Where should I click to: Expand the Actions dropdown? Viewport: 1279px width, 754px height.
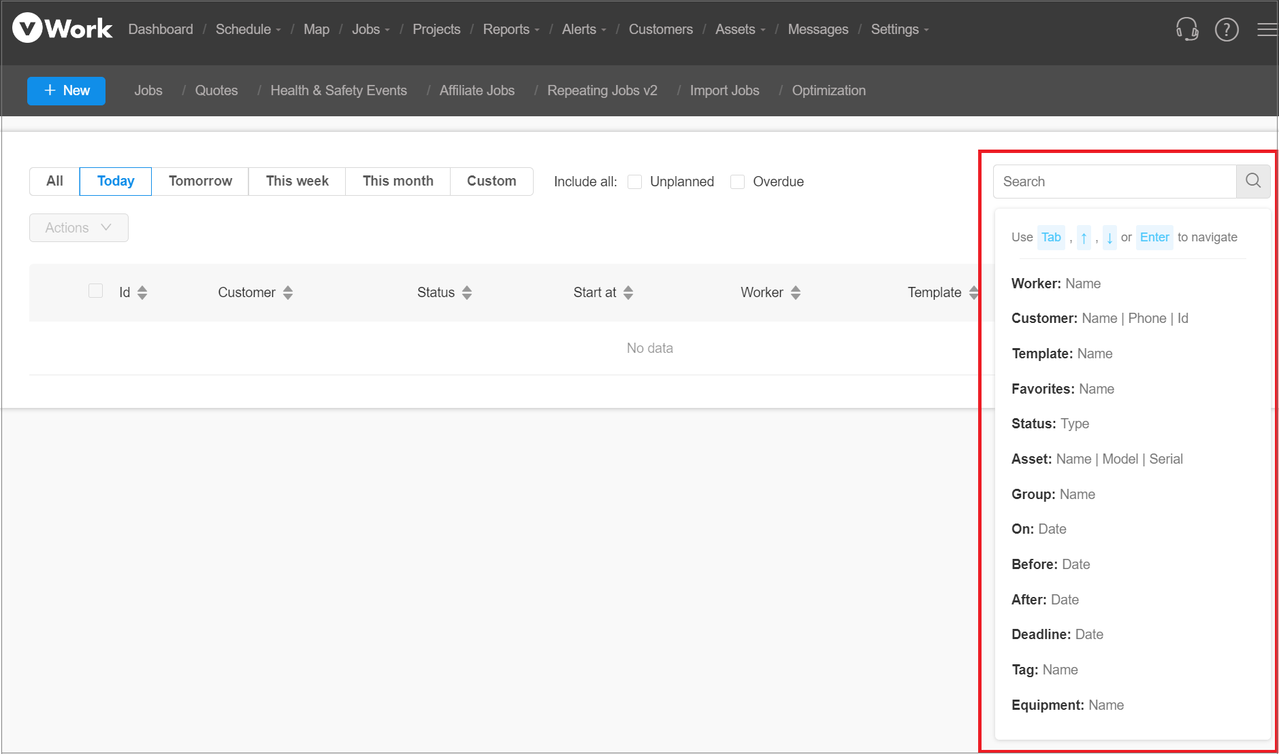[x=79, y=228]
